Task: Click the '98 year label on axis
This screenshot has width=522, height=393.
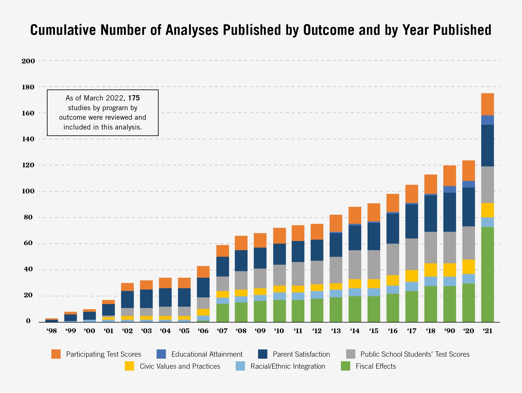Action: [51, 331]
